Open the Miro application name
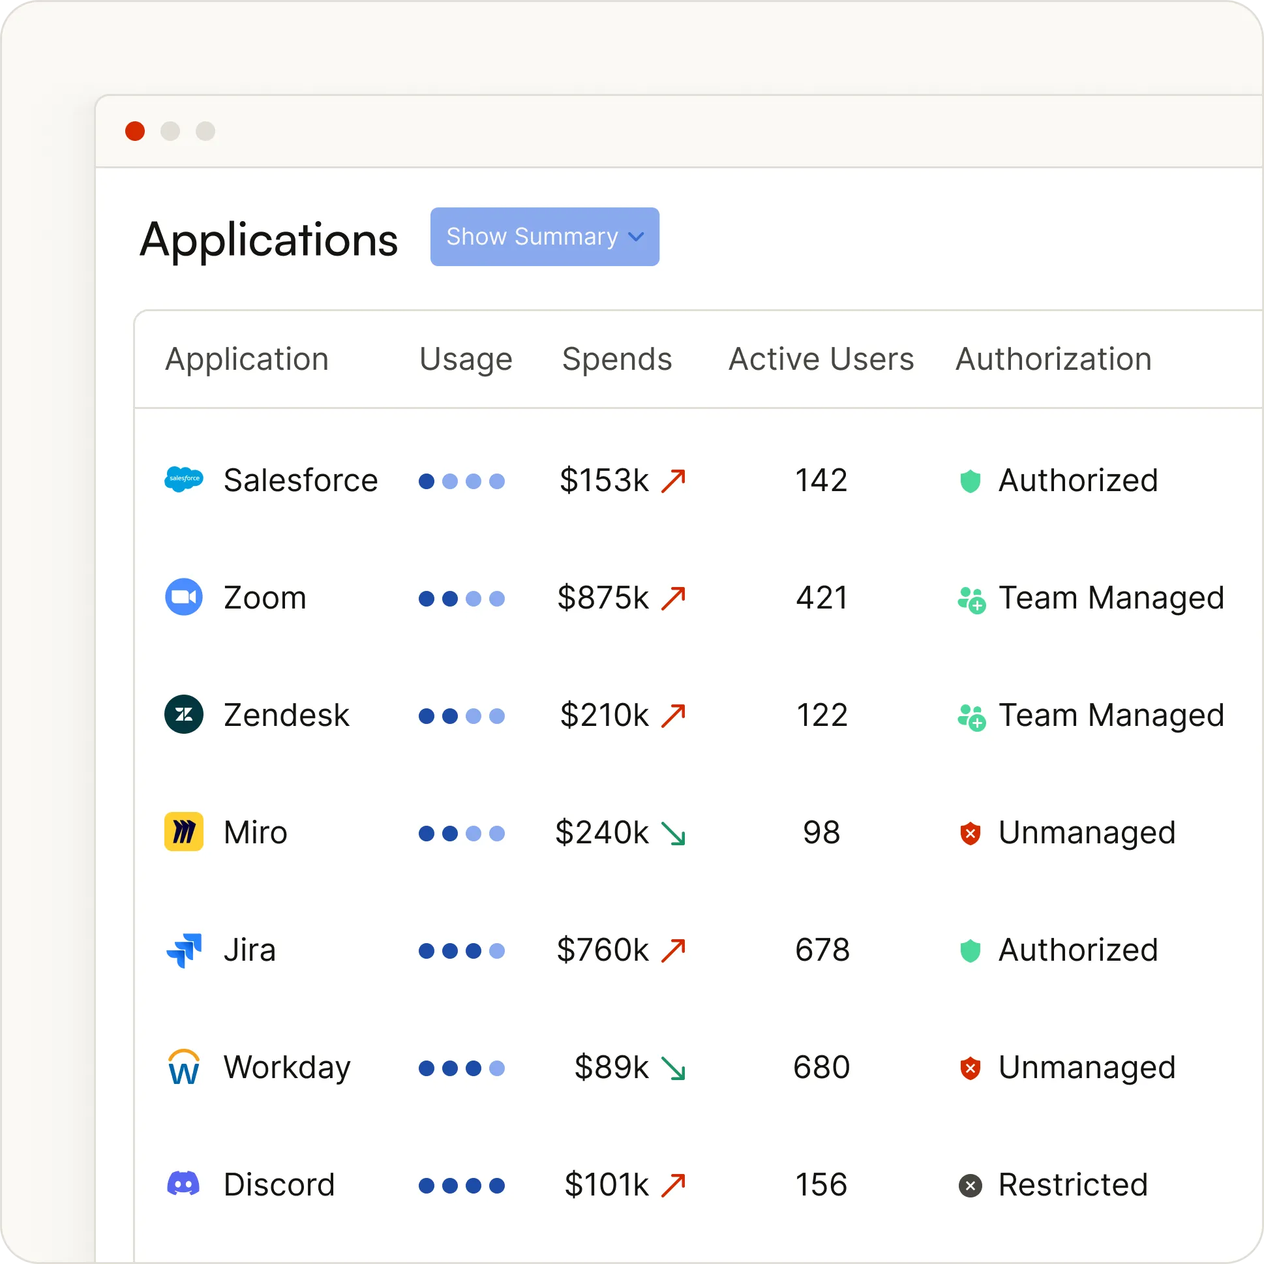Image resolution: width=1264 pixels, height=1264 pixels. [x=256, y=832]
